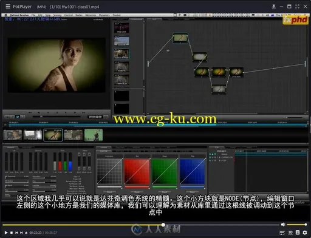Viewport: 311px width, 238px height.
Task: Open preferences with the gear icon
Action: point(305,233)
